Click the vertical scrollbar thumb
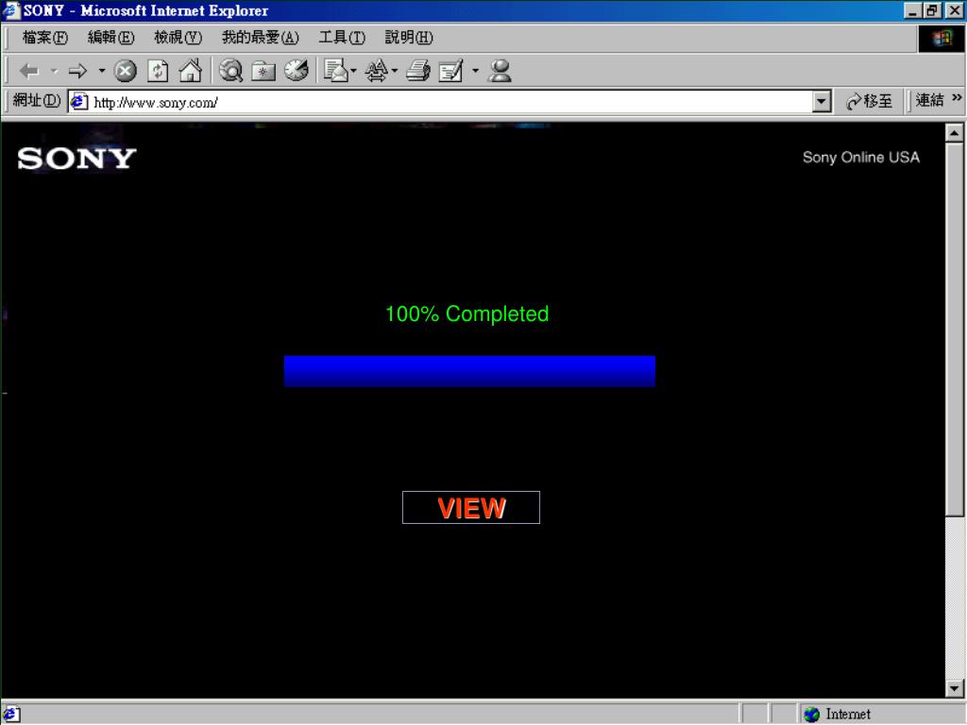Screen dimensions: 967x725 (954, 329)
